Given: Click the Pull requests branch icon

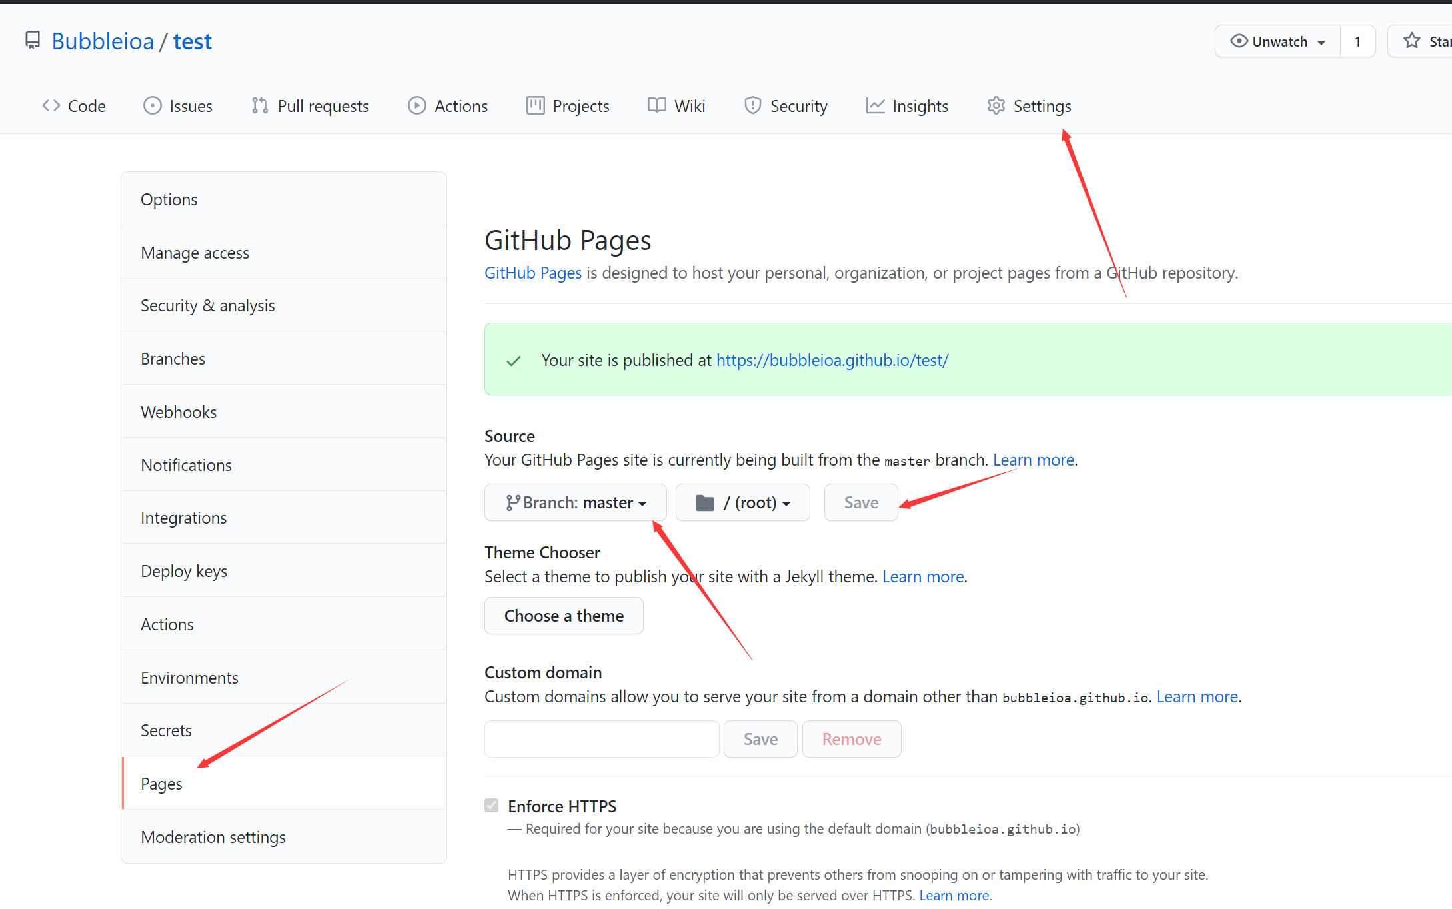Looking at the screenshot, I should pos(259,105).
